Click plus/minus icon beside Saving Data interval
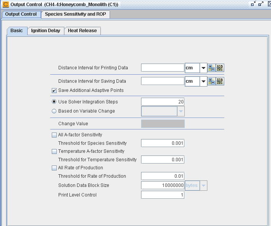The width and height of the screenshot is (271, 226). tap(212, 81)
